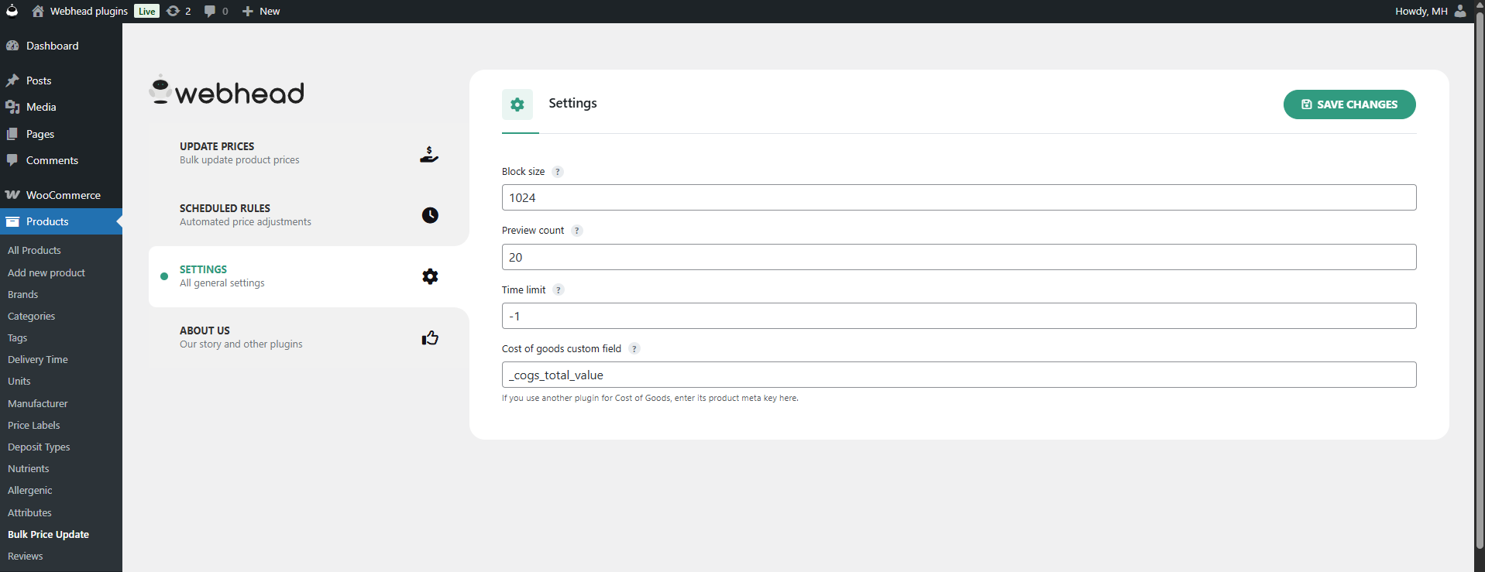The width and height of the screenshot is (1485, 572).
Task: Click the About Us thumbs-up icon
Action: tap(430, 337)
